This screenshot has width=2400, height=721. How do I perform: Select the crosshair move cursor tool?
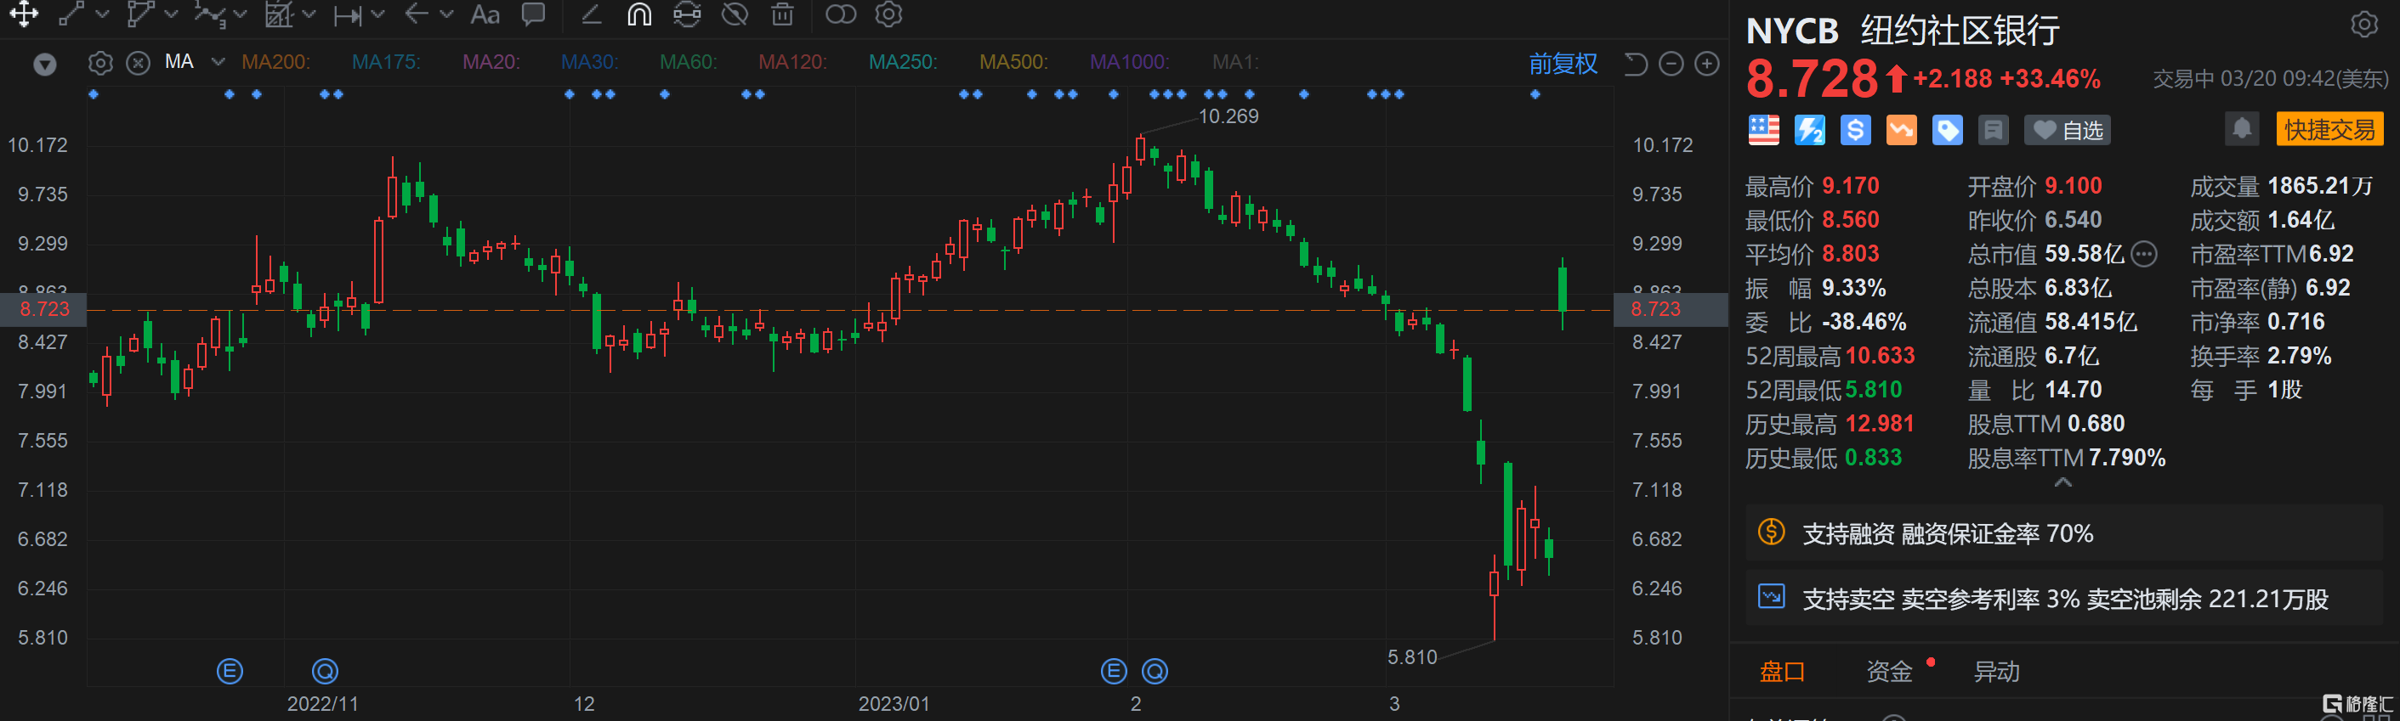(x=24, y=14)
